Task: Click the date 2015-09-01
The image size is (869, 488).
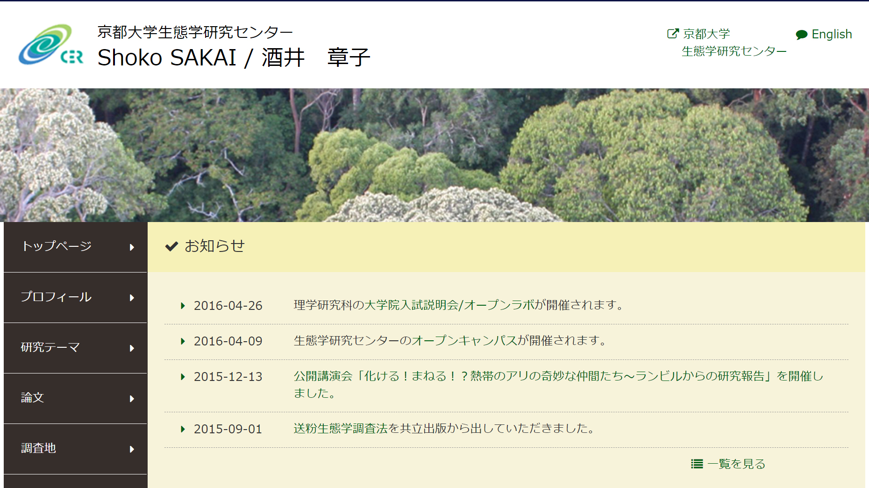Action: [228, 429]
